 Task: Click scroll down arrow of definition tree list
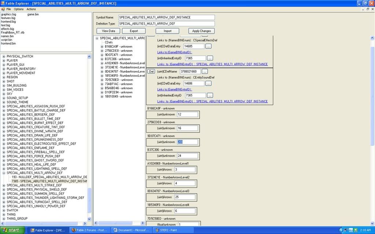click(89, 219)
